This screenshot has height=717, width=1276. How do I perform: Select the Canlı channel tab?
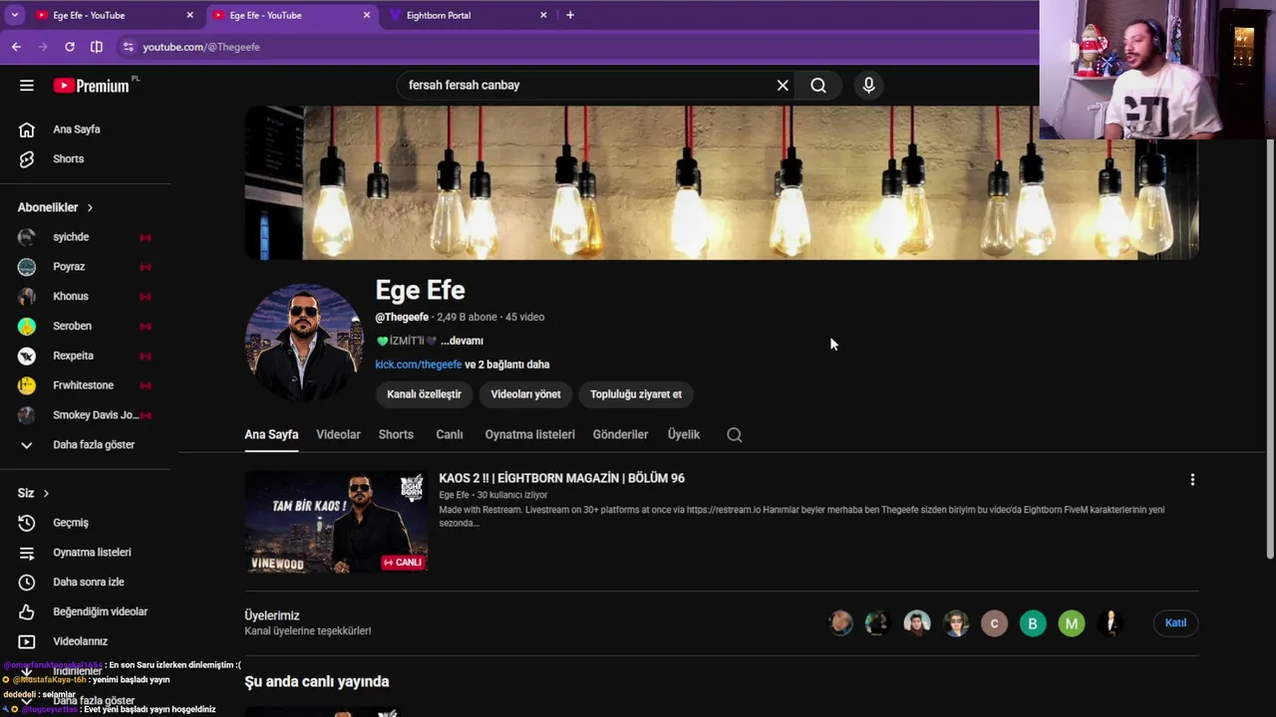pos(450,435)
